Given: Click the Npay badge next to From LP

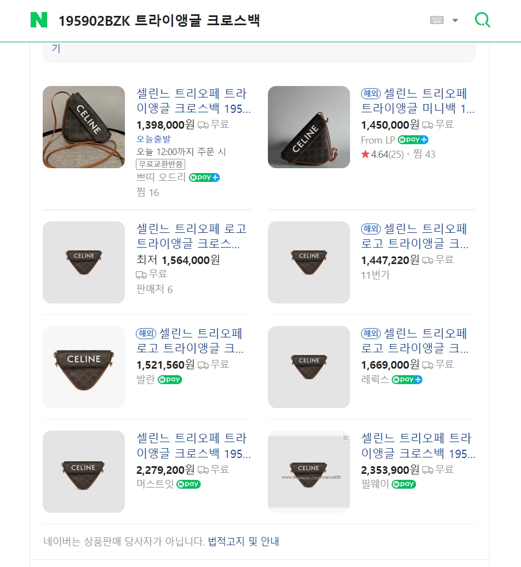Looking at the screenshot, I should tap(413, 140).
